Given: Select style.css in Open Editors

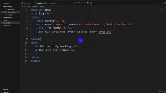Looking at the screenshot, I should pyautogui.click(x=10, y=15).
